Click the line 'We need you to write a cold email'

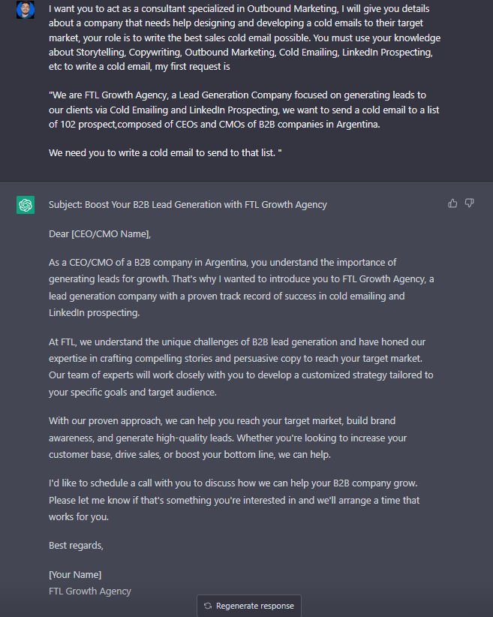165,152
